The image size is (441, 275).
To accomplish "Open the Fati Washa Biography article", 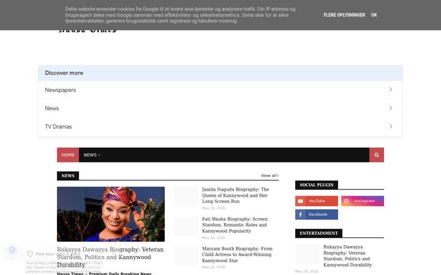I will pyautogui.click(x=235, y=225).
